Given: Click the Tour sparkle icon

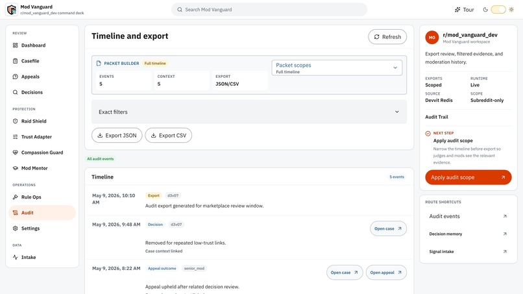Looking at the screenshot, I should [457, 10].
